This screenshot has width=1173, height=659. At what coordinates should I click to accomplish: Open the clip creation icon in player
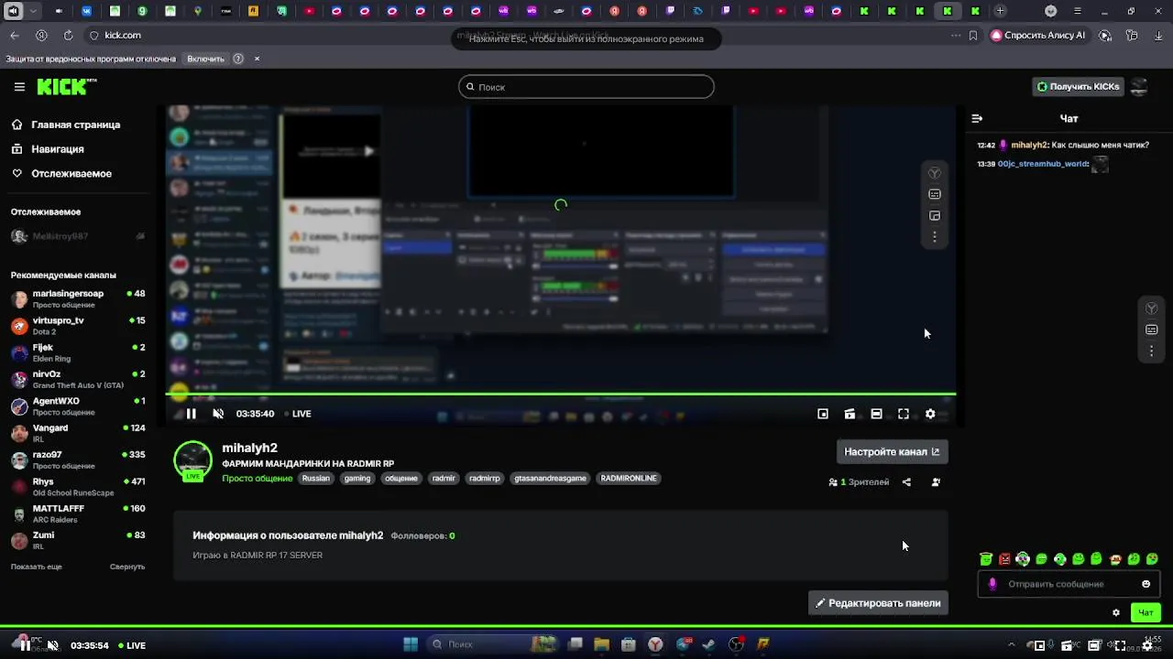(x=850, y=414)
